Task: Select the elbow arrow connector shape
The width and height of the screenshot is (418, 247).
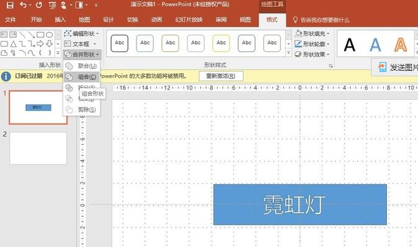Action: tap(31, 43)
